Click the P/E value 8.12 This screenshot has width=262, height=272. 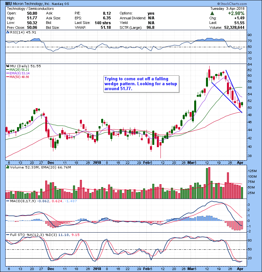pos(107,13)
